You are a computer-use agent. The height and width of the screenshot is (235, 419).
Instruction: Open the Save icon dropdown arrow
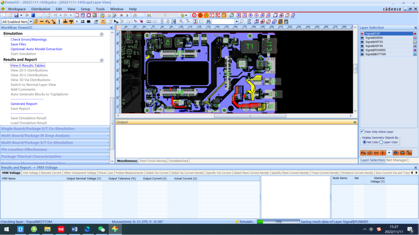(x=21, y=15)
